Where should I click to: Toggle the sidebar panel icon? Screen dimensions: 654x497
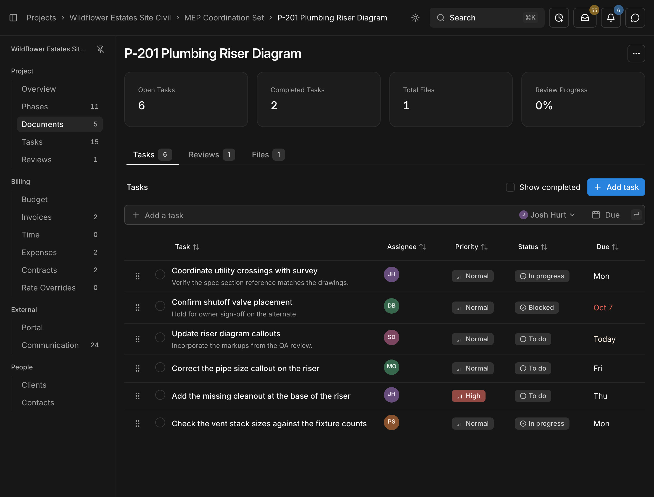click(x=13, y=18)
